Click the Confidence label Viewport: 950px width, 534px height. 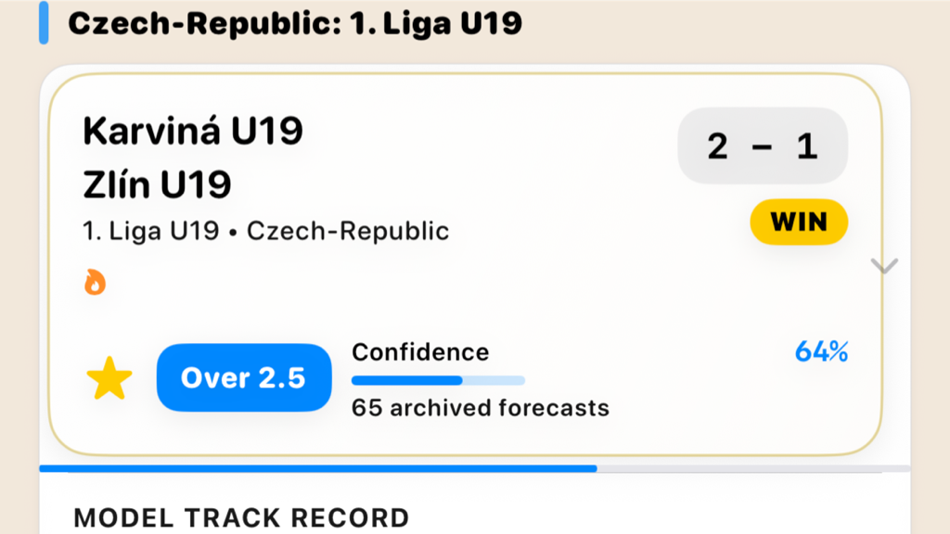coord(420,352)
